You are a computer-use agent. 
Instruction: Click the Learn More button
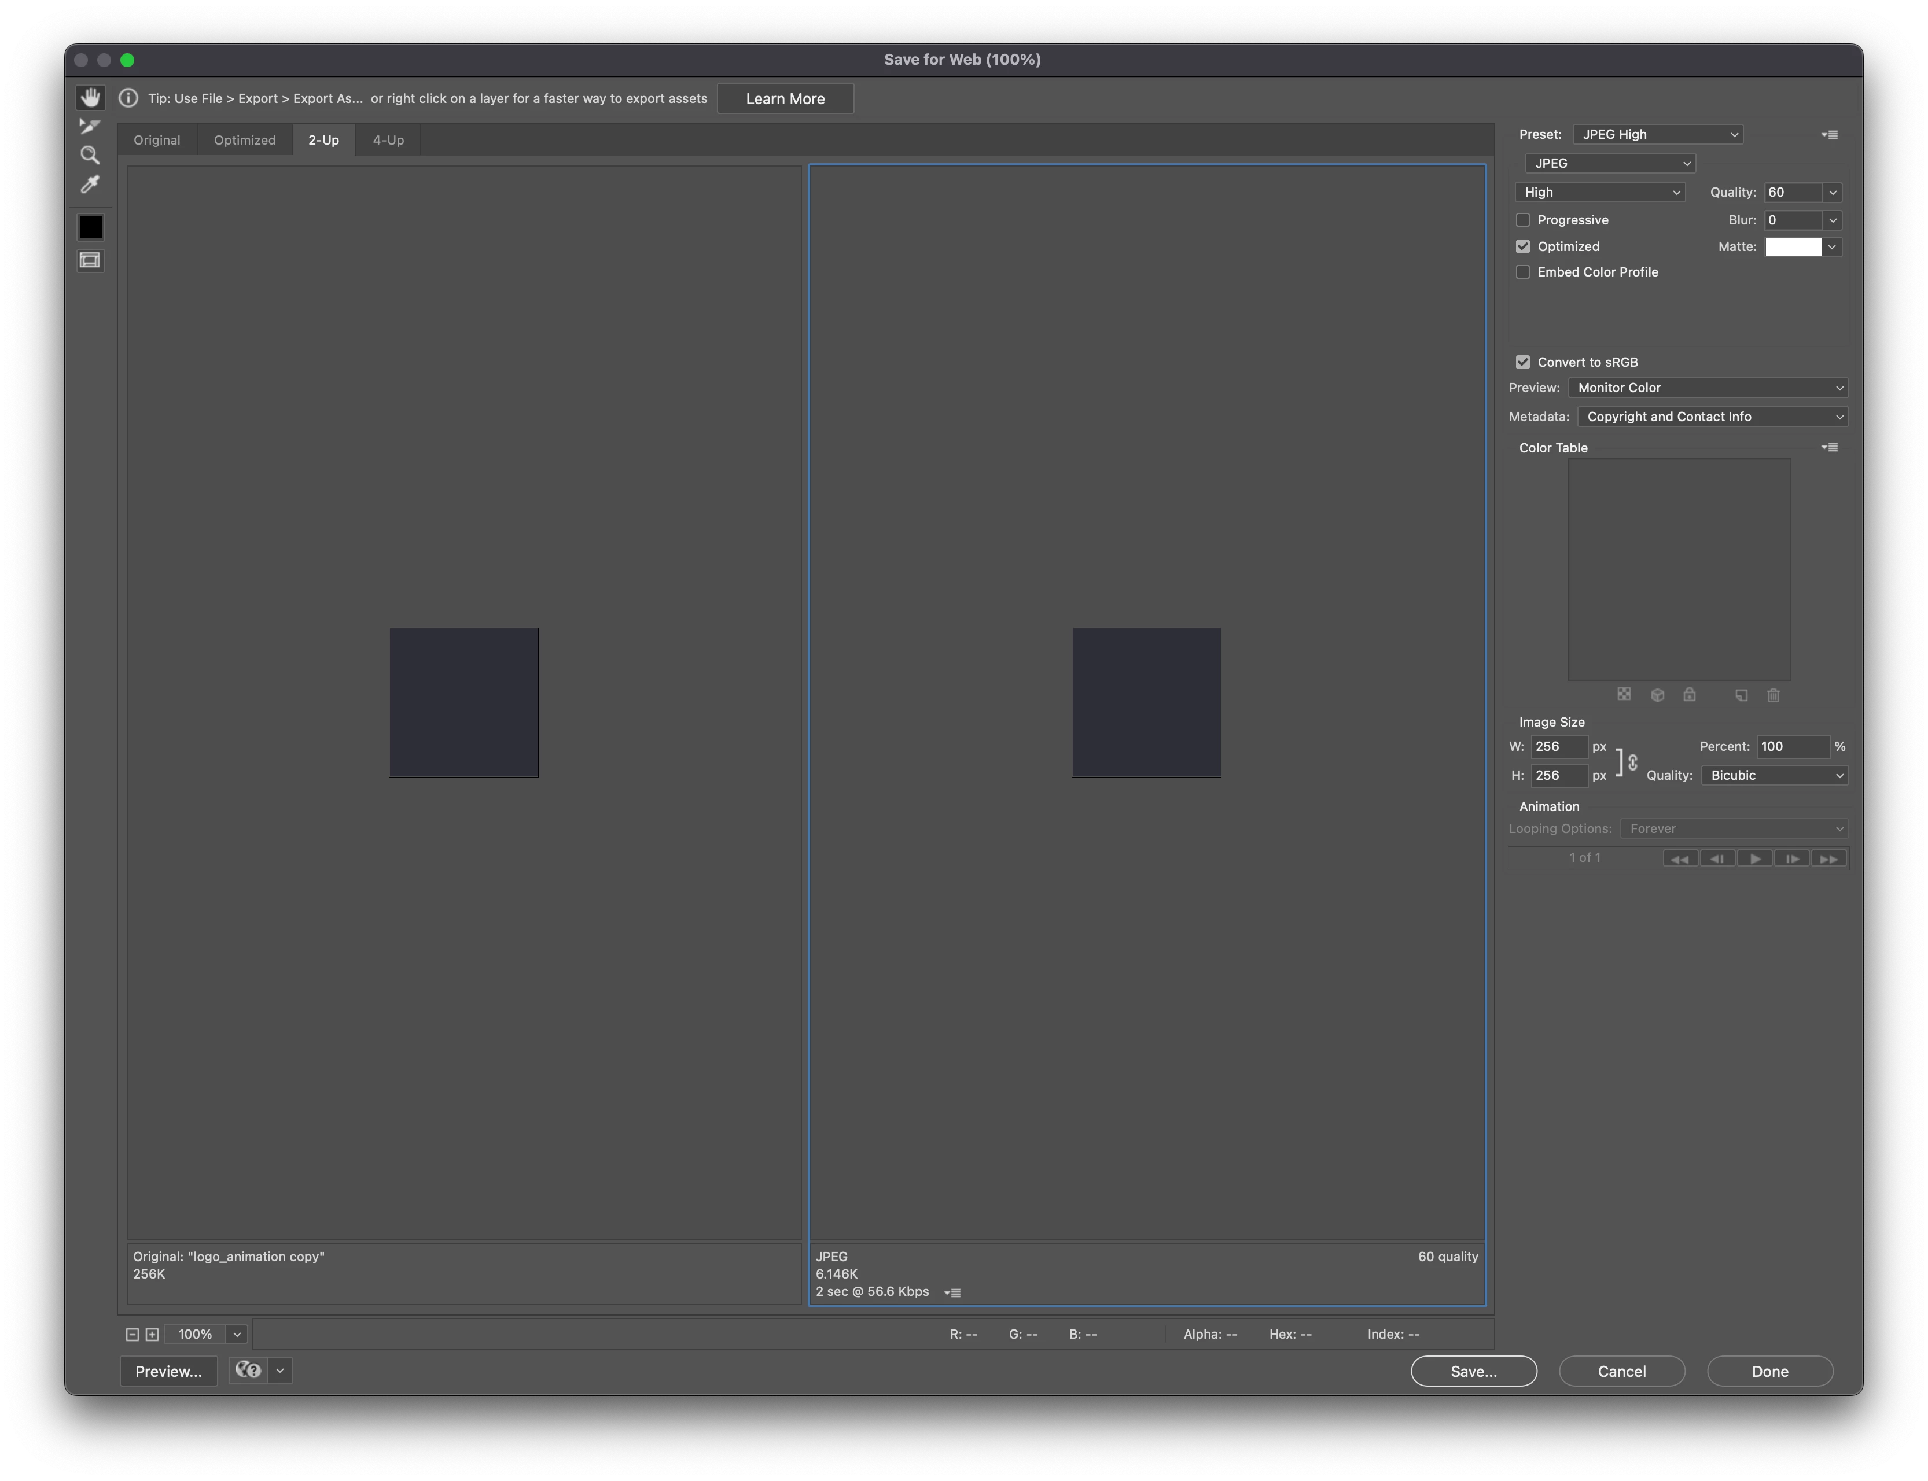point(785,99)
